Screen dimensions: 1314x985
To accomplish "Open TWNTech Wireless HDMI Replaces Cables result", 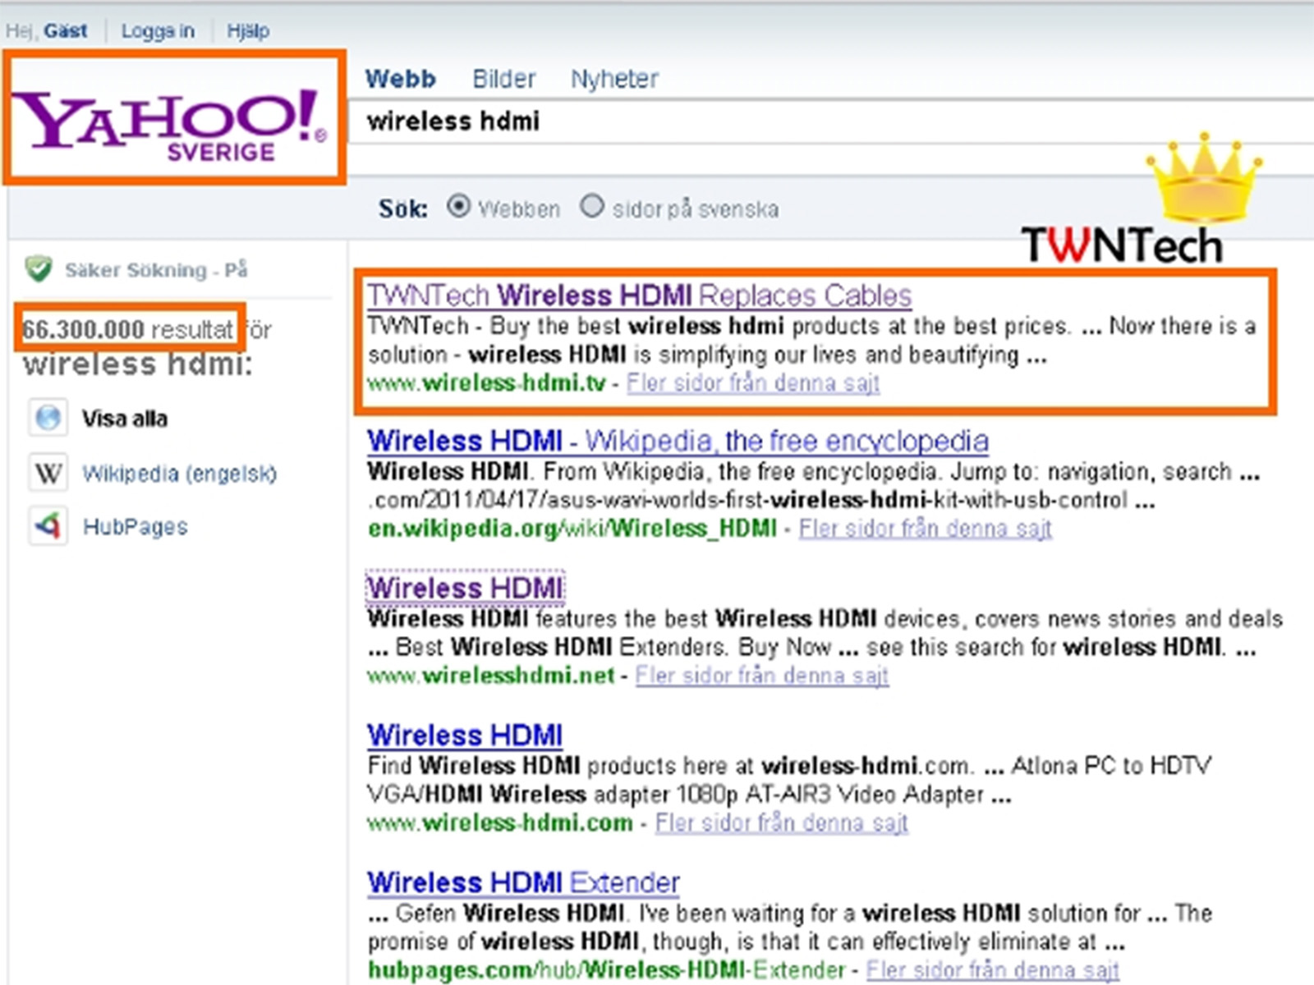I will pyautogui.click(x=639, y=295).
